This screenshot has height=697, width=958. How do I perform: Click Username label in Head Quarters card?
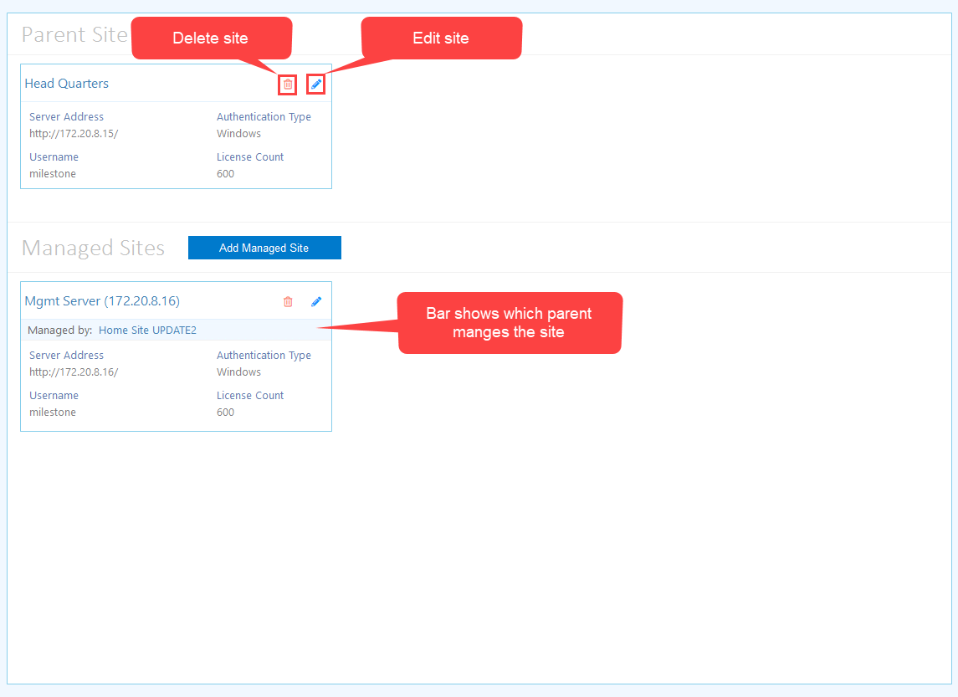pyautogui.click(x=54, y=157)
